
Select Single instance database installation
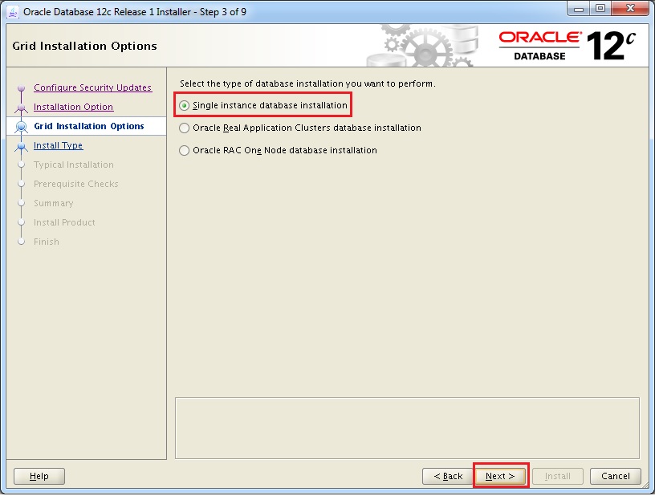(x=185, y=105)
